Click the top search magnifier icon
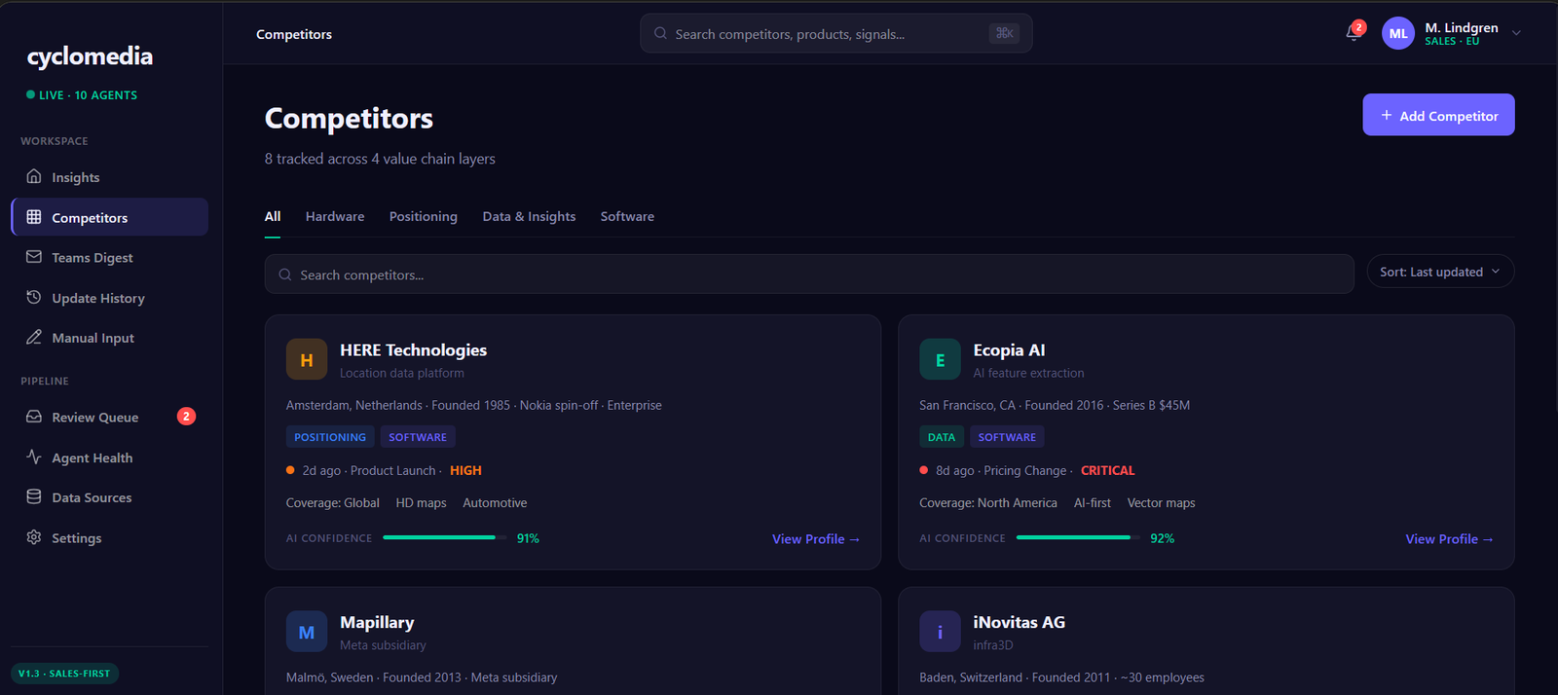The height and width of the screenshot is (695, 1558). [x=661, y=33]
